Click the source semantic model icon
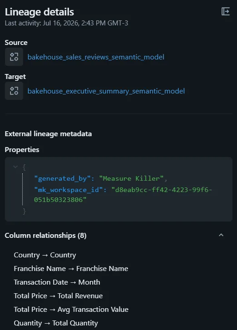This screenshot has width=237, height=330. (14, 57)
